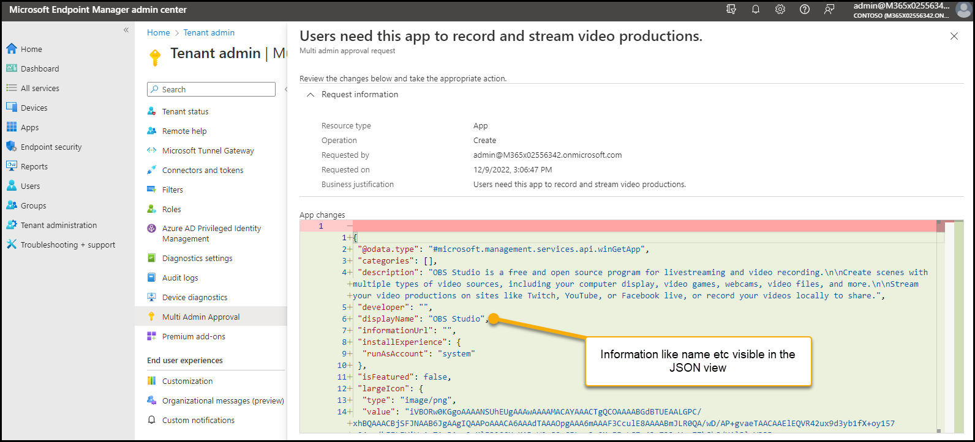The width and height of the screenshot is (975, 442).
Task: Click the Reports icon in sidebar
Action: [11, 166]
